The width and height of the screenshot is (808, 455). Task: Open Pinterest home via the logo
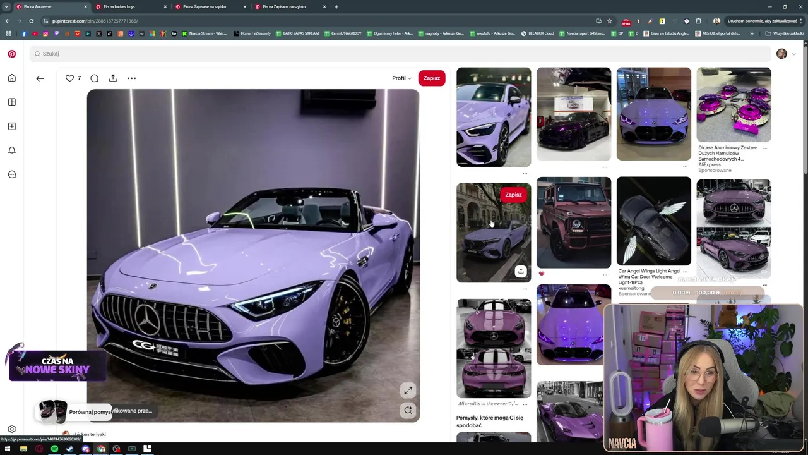pyautogui.click(x=11, y=54)
